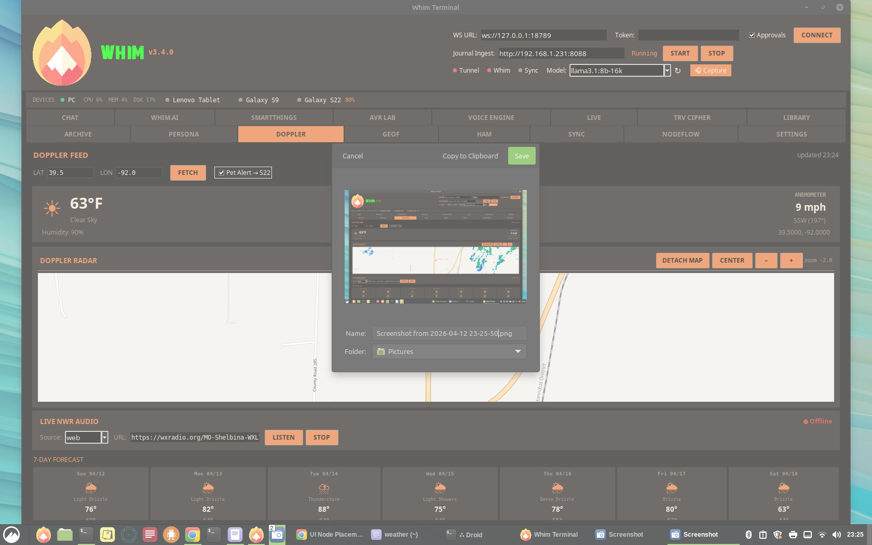Open the green Files folder icon in taskbar
This screenshot has height=545, width=872.
click(x=65, y=534)
